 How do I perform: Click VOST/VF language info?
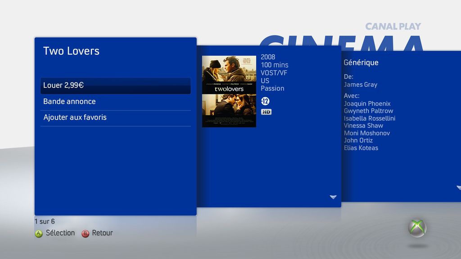click(274, 73)
